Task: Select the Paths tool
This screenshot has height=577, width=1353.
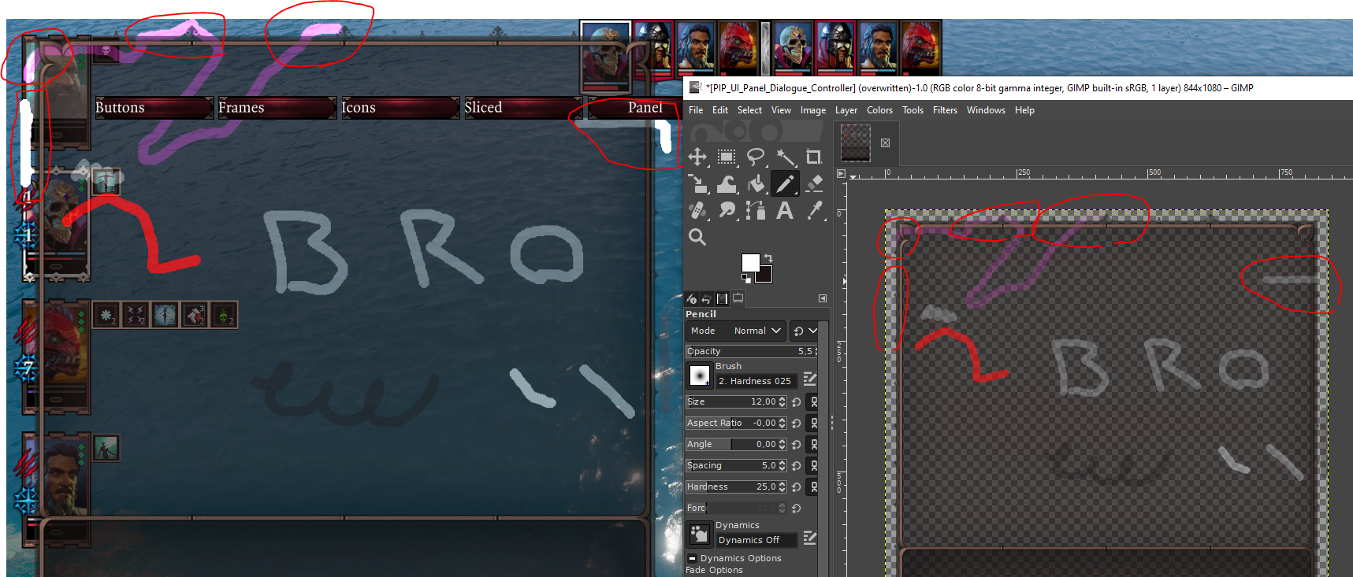Action: 756,210
